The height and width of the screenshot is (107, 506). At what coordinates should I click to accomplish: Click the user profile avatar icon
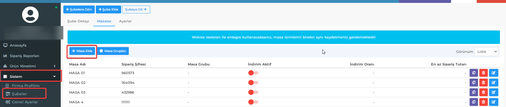click(x=30, y=15)
